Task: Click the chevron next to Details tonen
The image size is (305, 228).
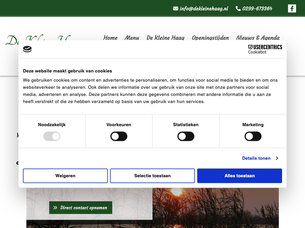Action: pyautogui.click(x=277, y=158)
